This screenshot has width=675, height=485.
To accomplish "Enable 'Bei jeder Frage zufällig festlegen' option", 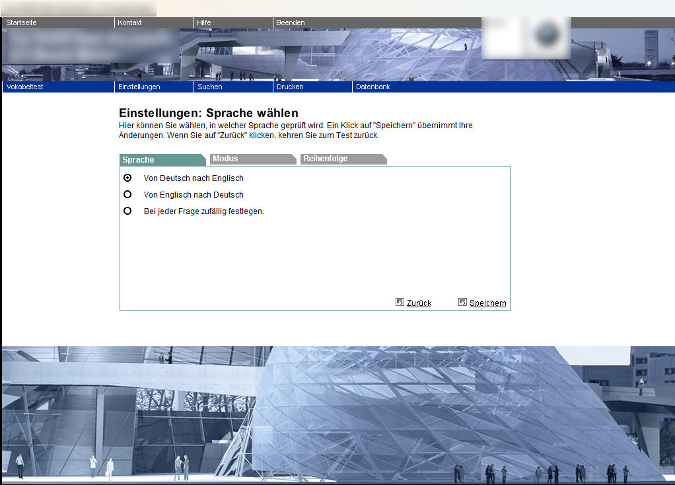I will coord(127,211).
